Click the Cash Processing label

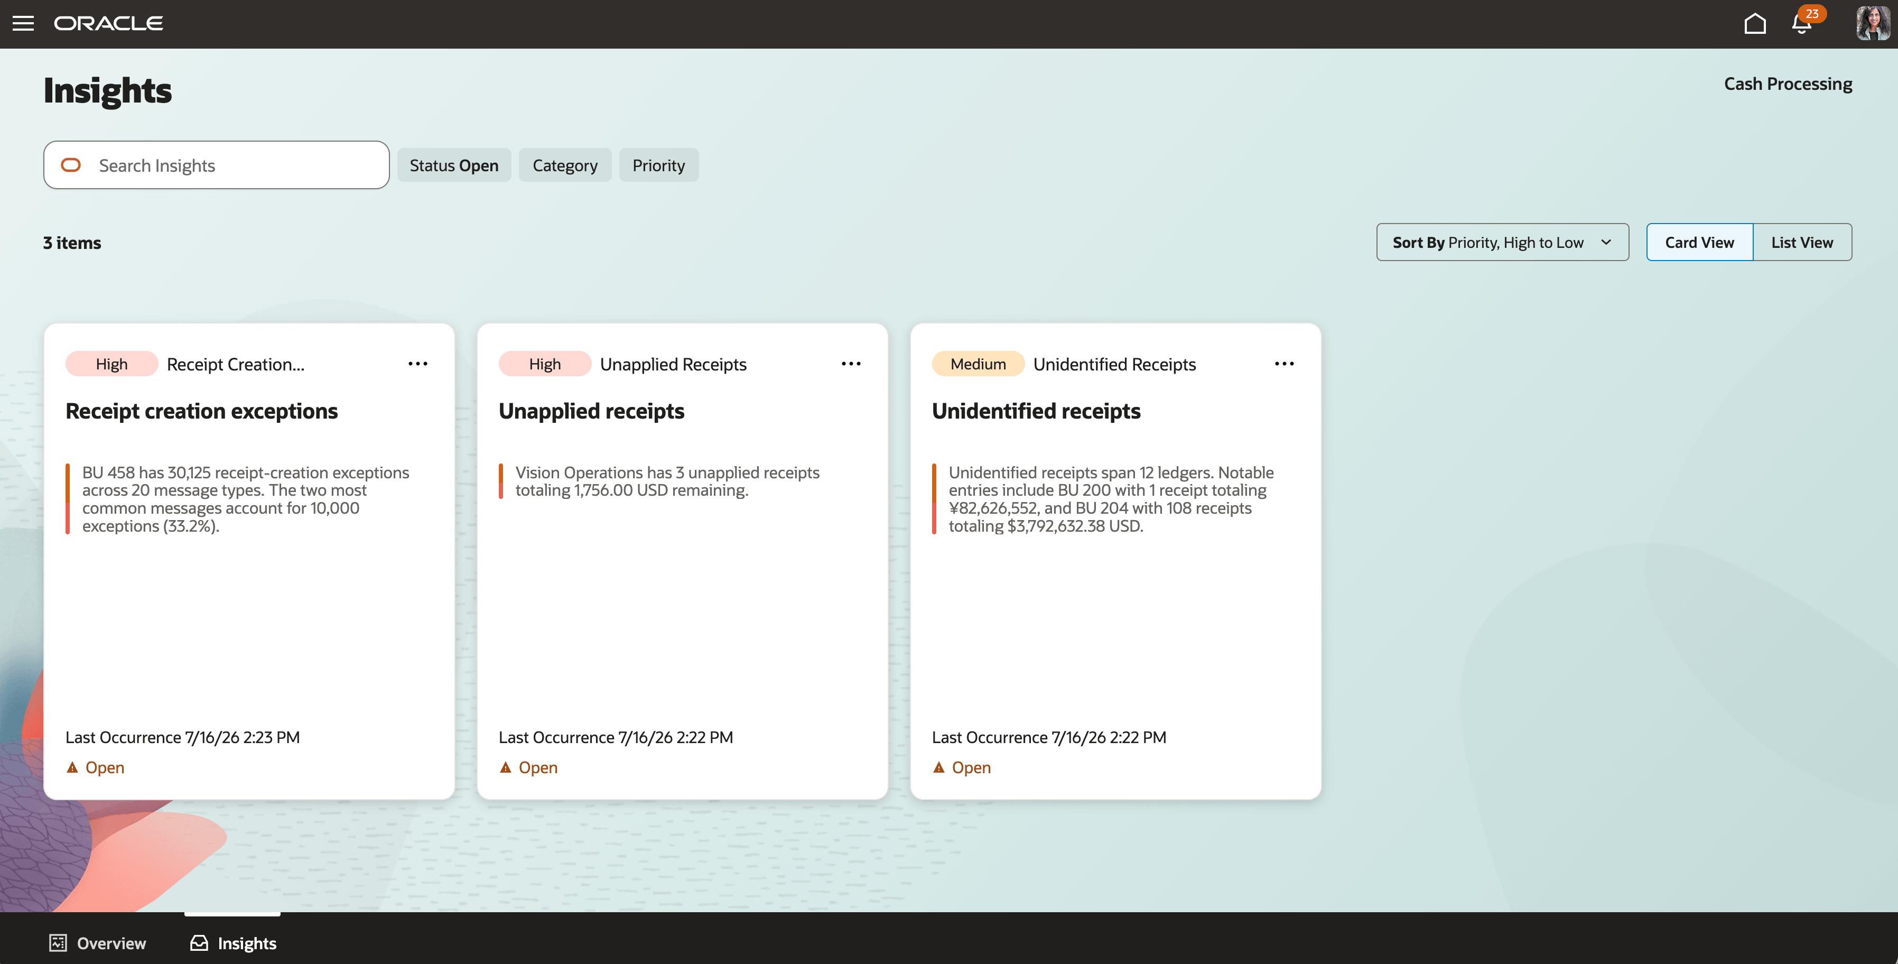pyautogui.click(x=1788, y=84)
